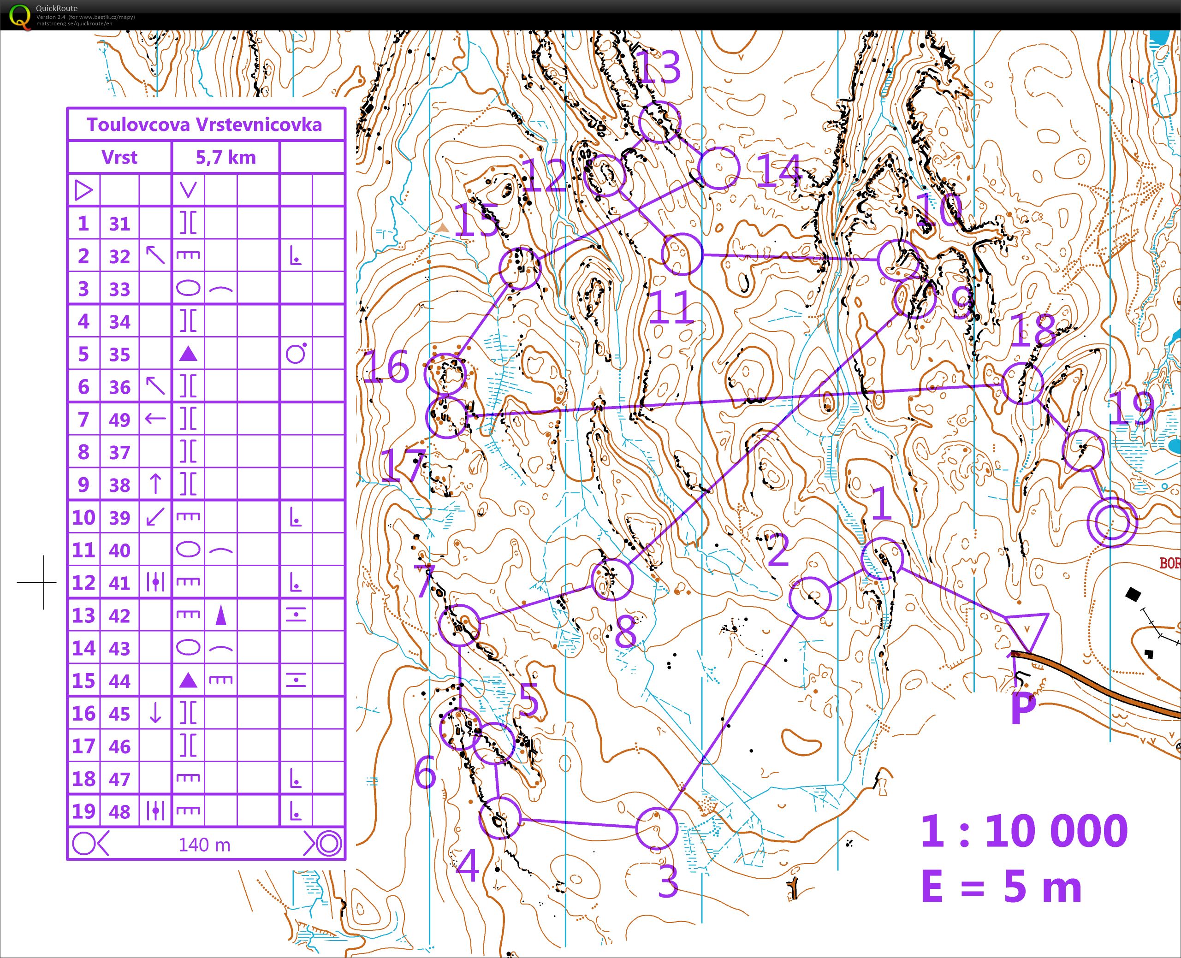Click the QuickRoute logo icon
The height and width of the screenshot is (958, 1181).
coord(19,16)
